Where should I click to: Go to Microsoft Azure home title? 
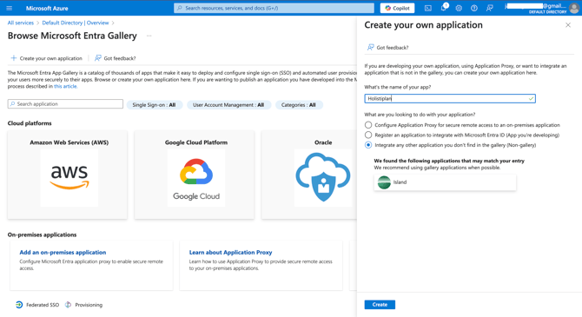coord(47,8)
